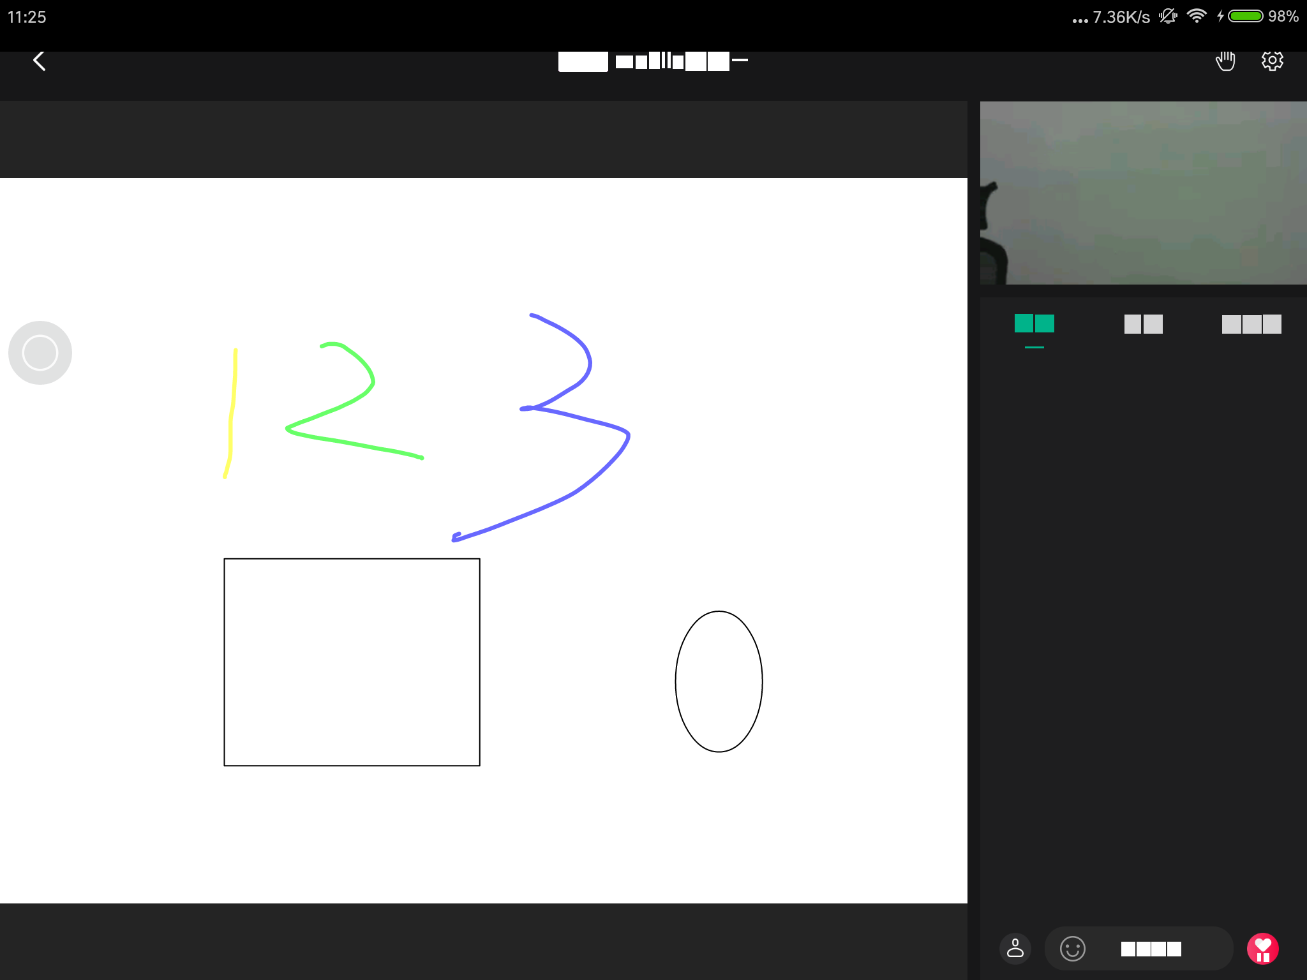Select the green highlighted first tab
Screen dimensions: 1307x980
(x=1034, y=324)
